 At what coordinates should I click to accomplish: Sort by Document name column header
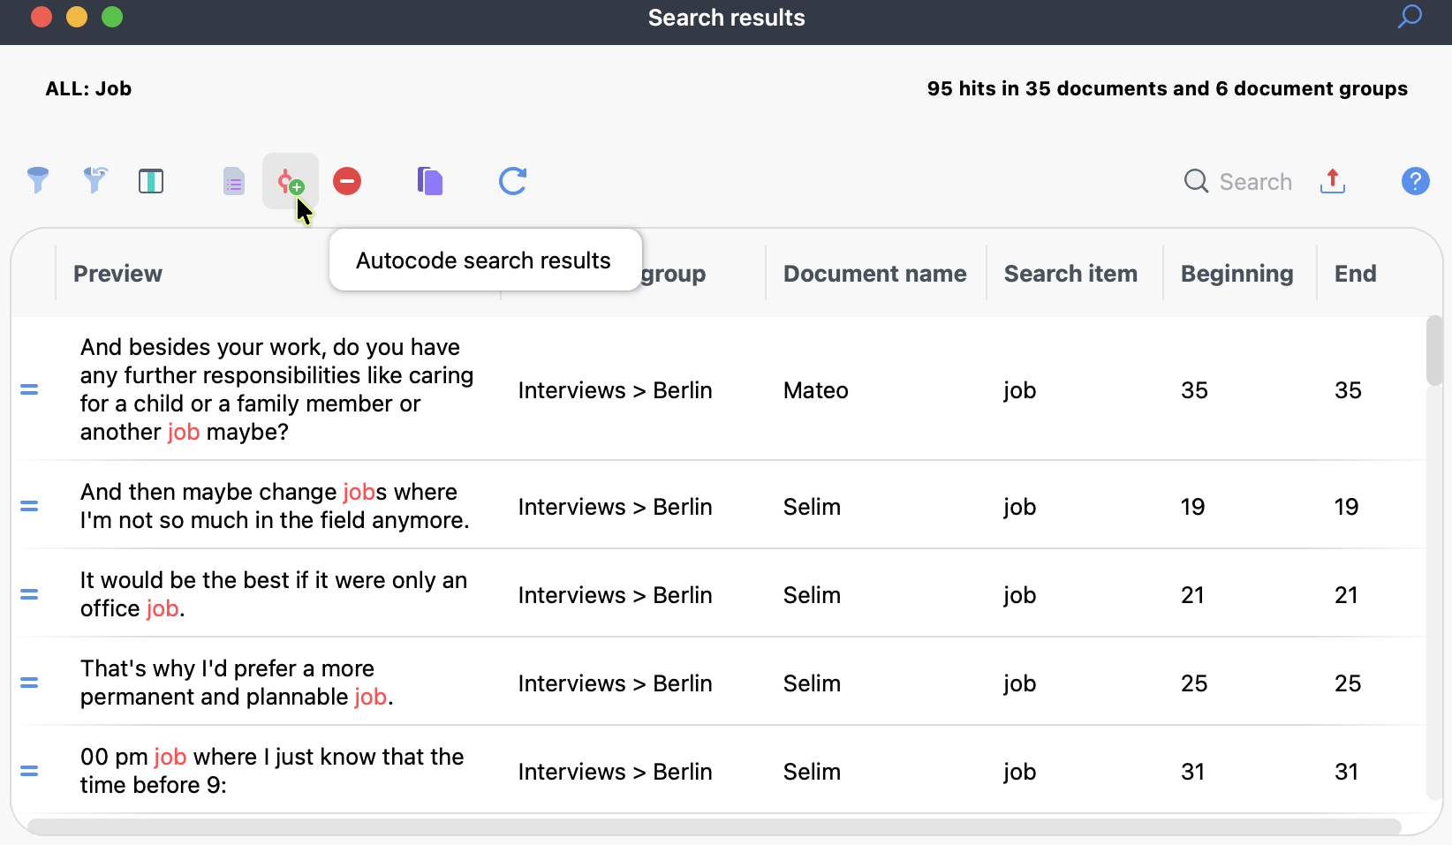[x=874, y=274]
